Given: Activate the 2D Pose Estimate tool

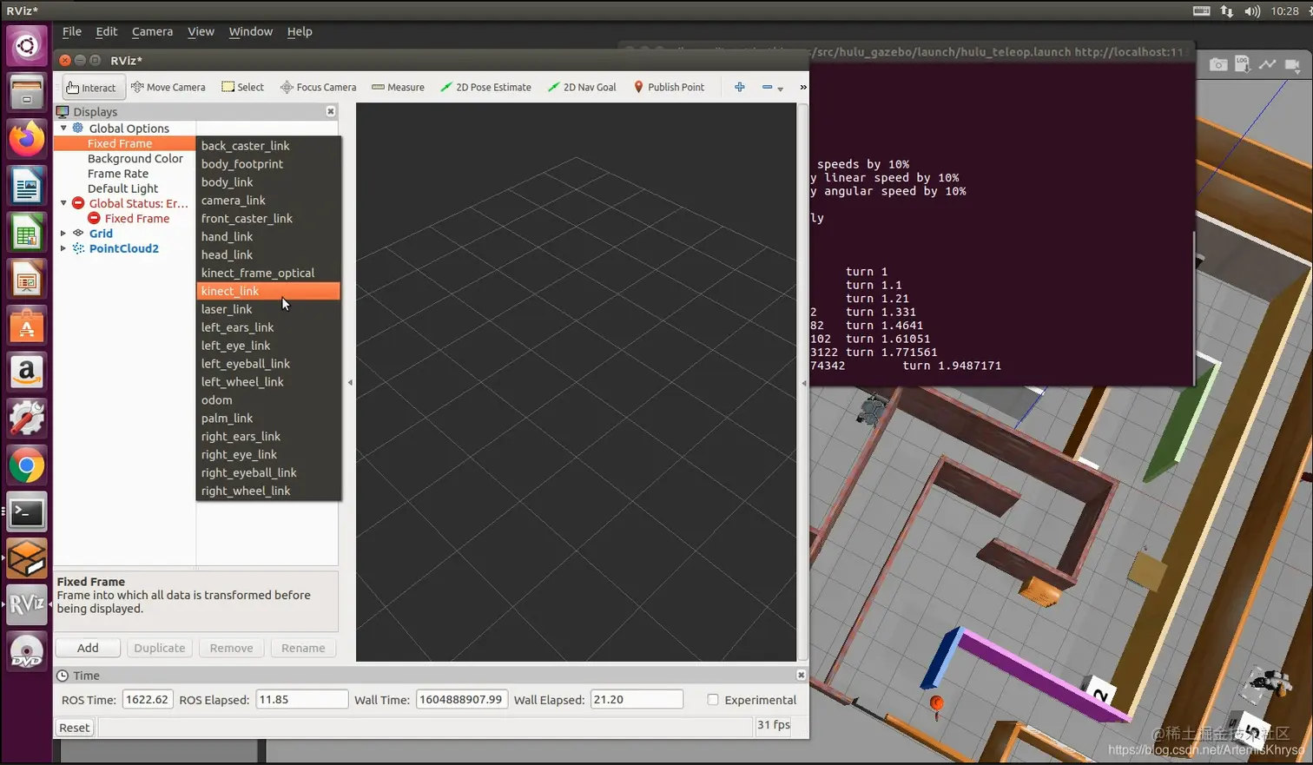Looking at the screenshot, I should tap(485, 88).
